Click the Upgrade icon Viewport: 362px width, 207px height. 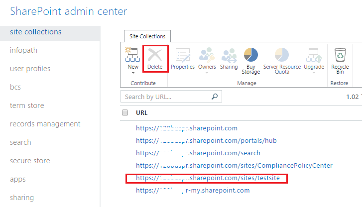[314, 55]
